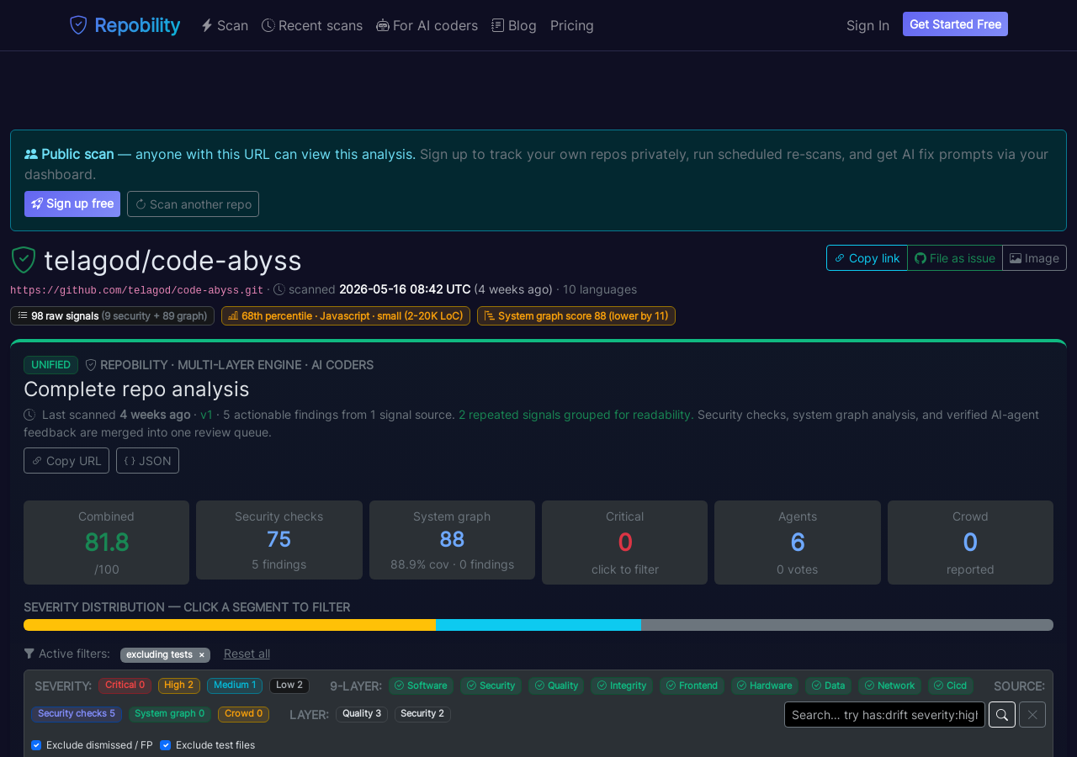Toggle the Cicd layer chip
Viewport: 1077px width, 757px height.
(951, 686)
